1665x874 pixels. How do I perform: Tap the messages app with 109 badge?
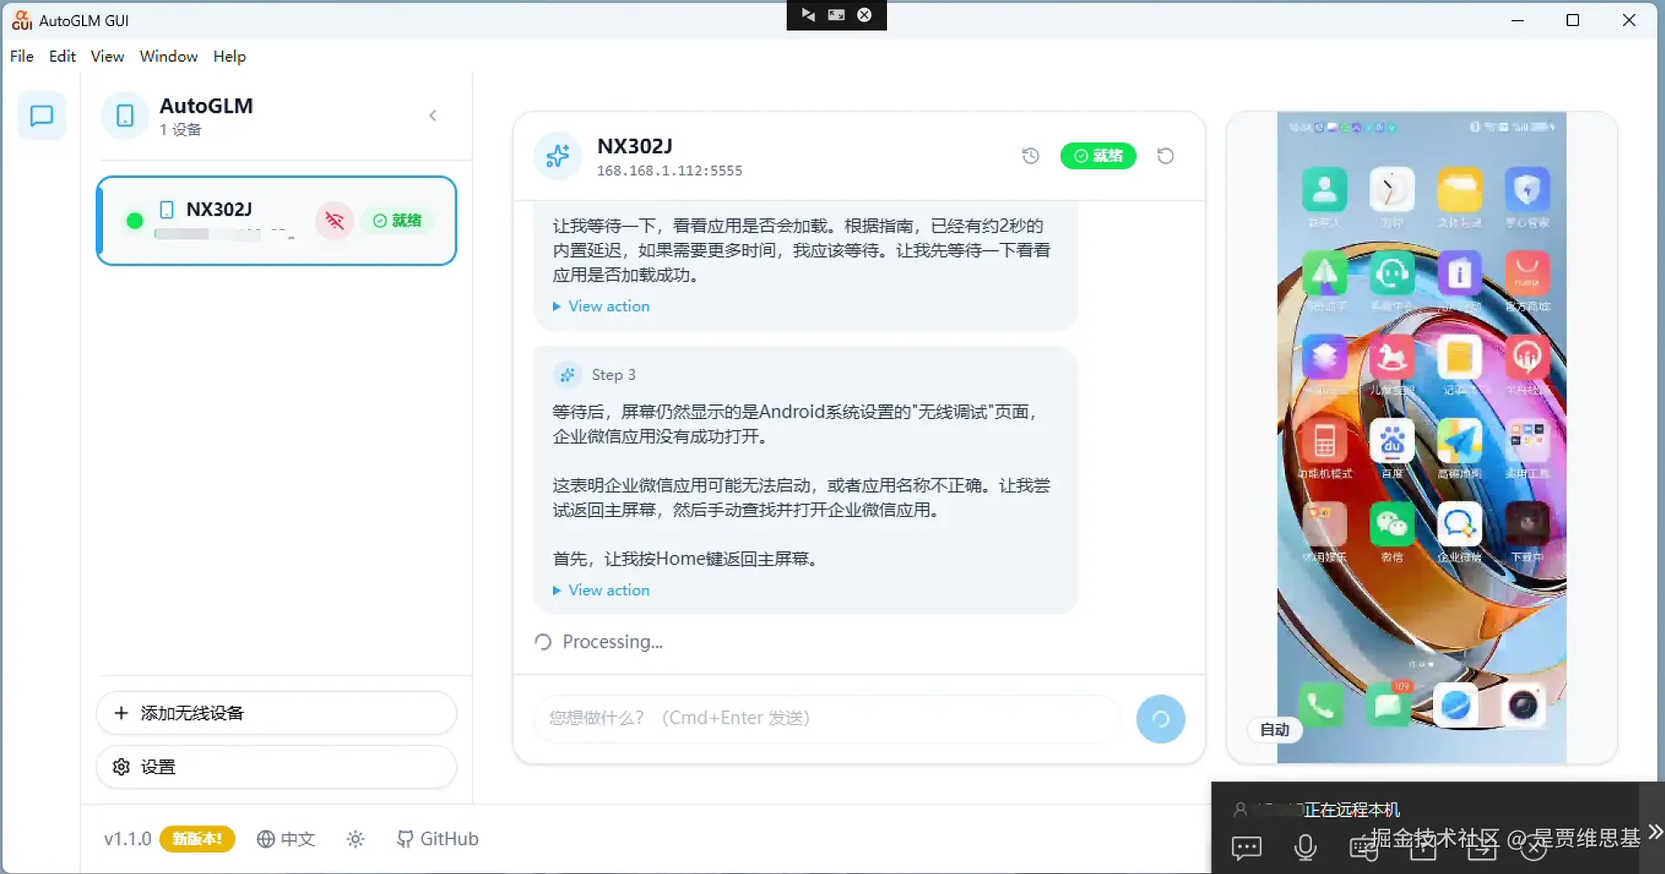click(x=1389, y=705)
